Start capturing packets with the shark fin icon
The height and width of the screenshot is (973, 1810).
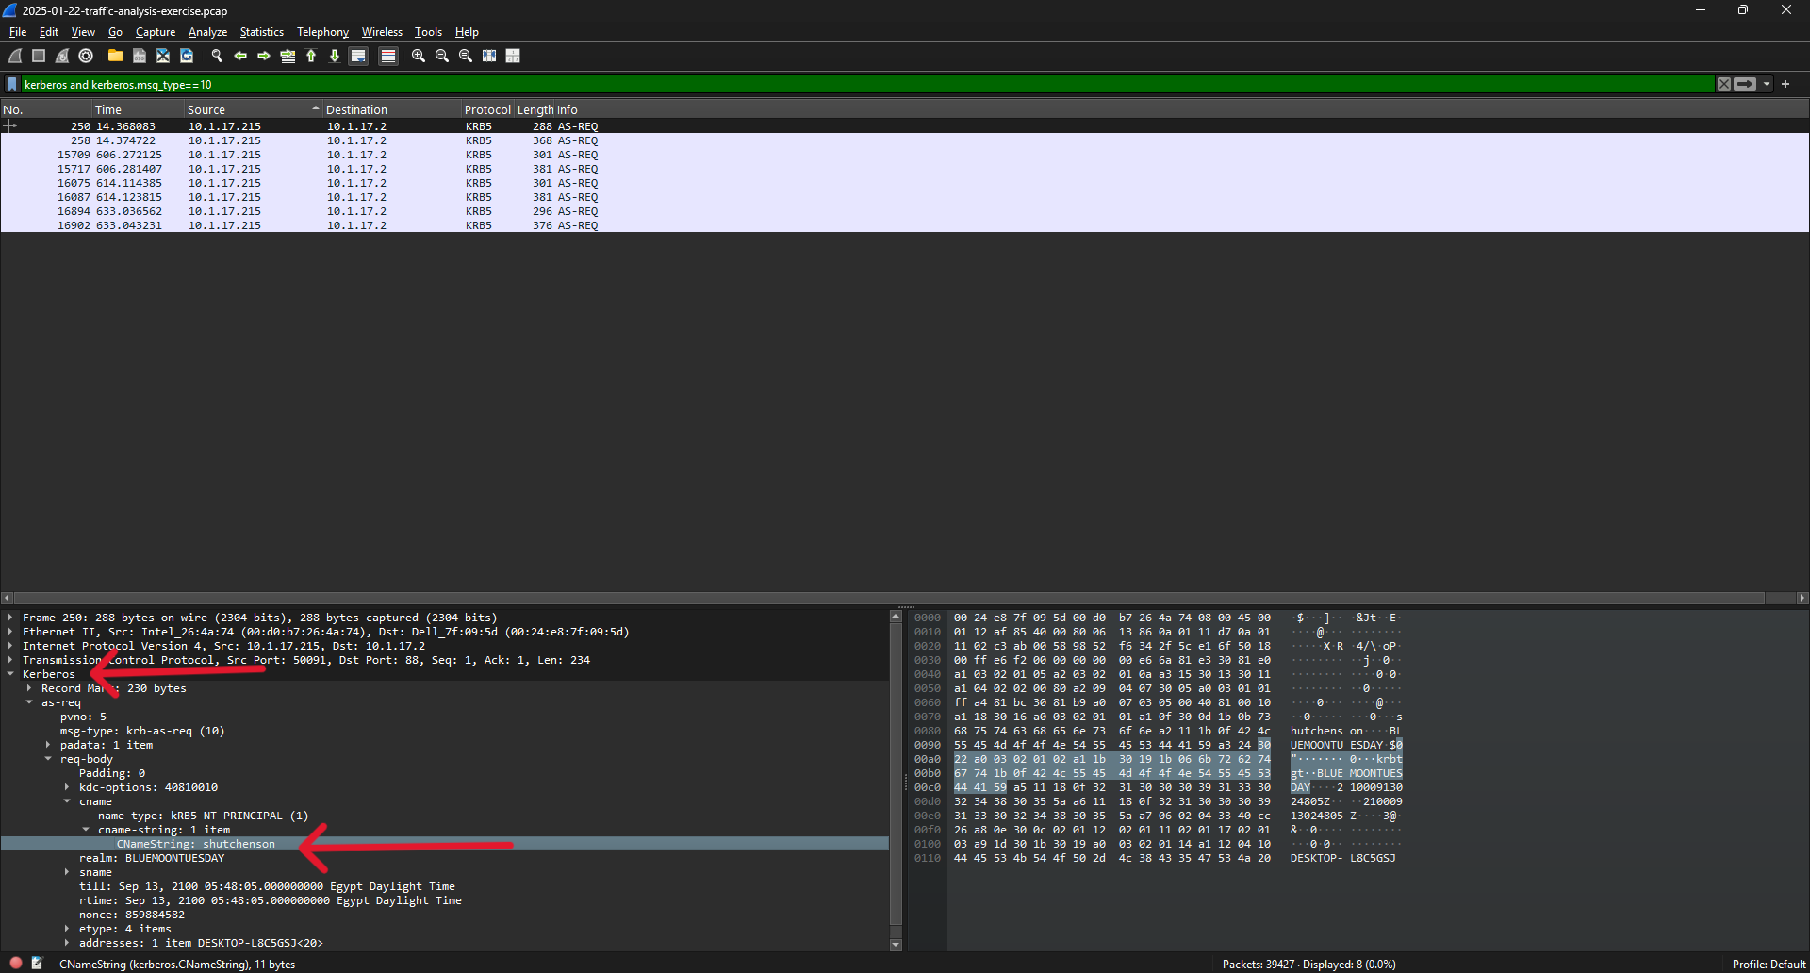14,56
